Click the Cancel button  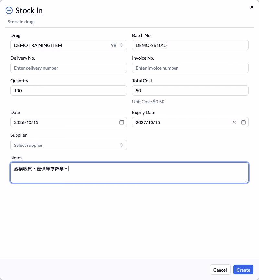point(220,270)
